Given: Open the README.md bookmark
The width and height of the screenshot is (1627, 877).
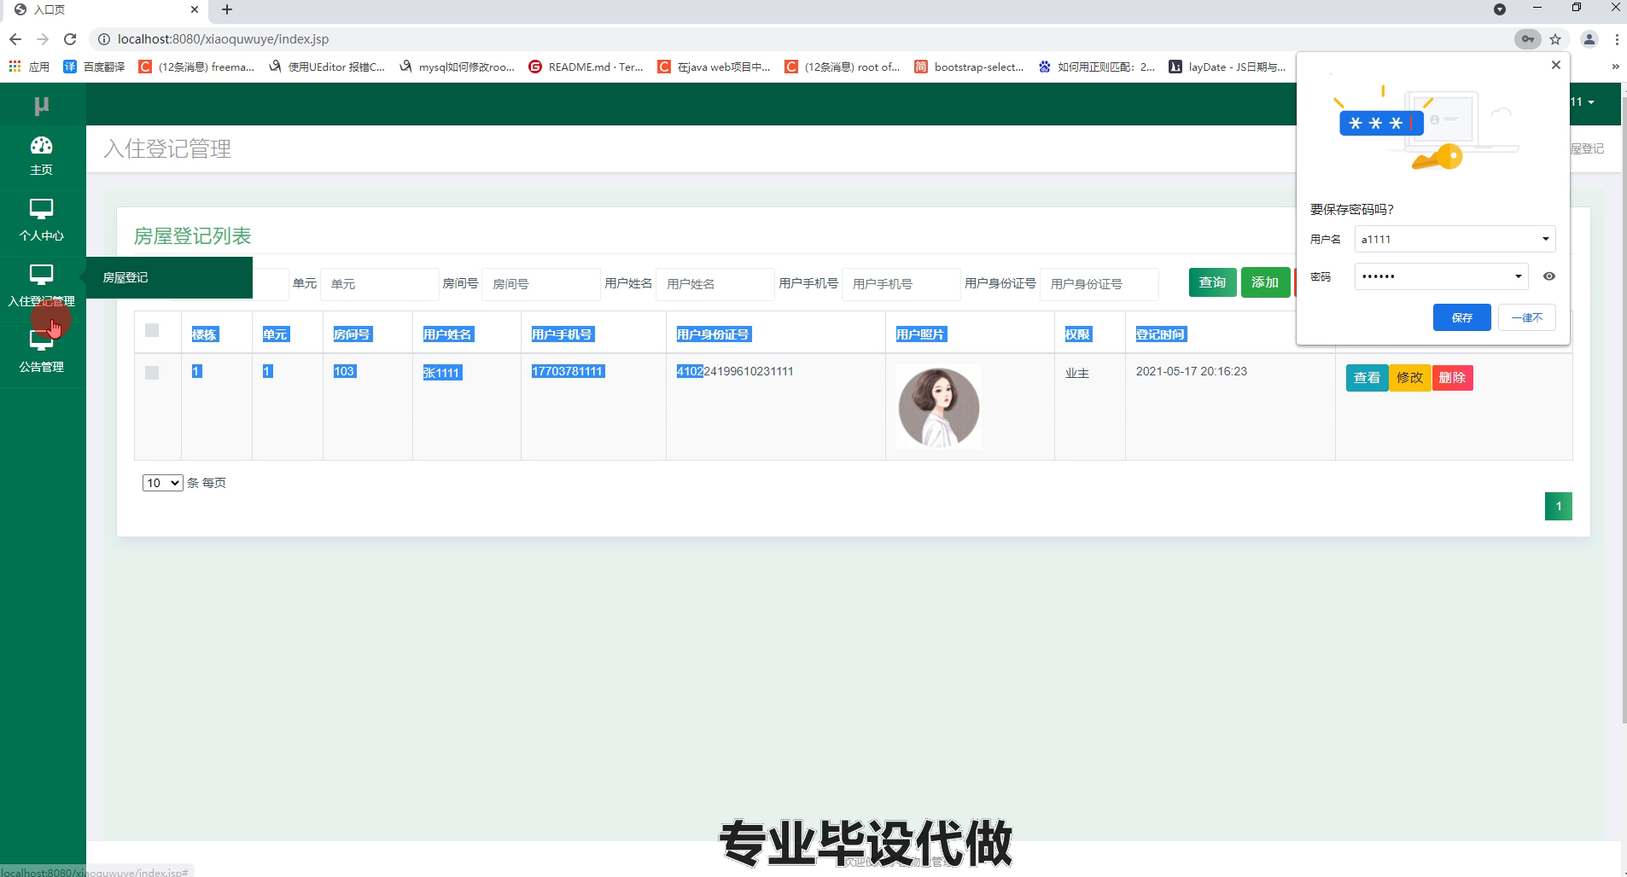Looking at the screenshot, I should click(586, 67).
